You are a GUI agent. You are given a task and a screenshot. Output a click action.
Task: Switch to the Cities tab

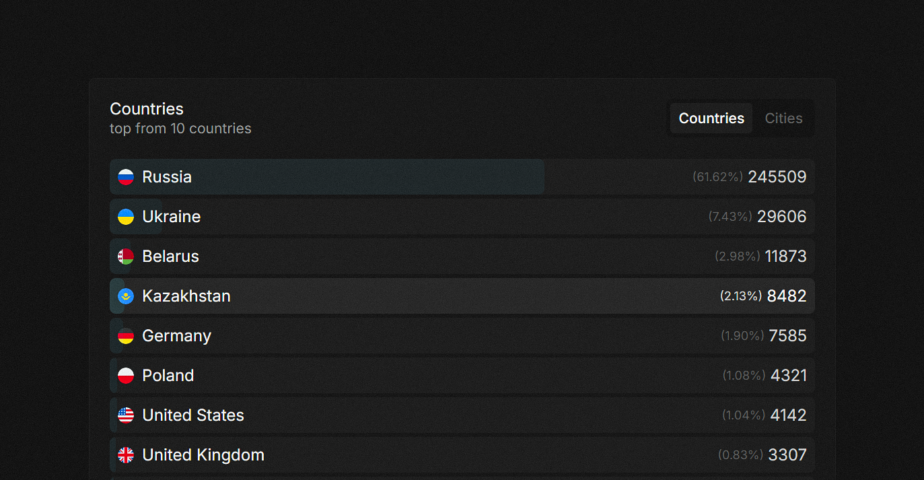pyautogui.click(x=783, y=118)
